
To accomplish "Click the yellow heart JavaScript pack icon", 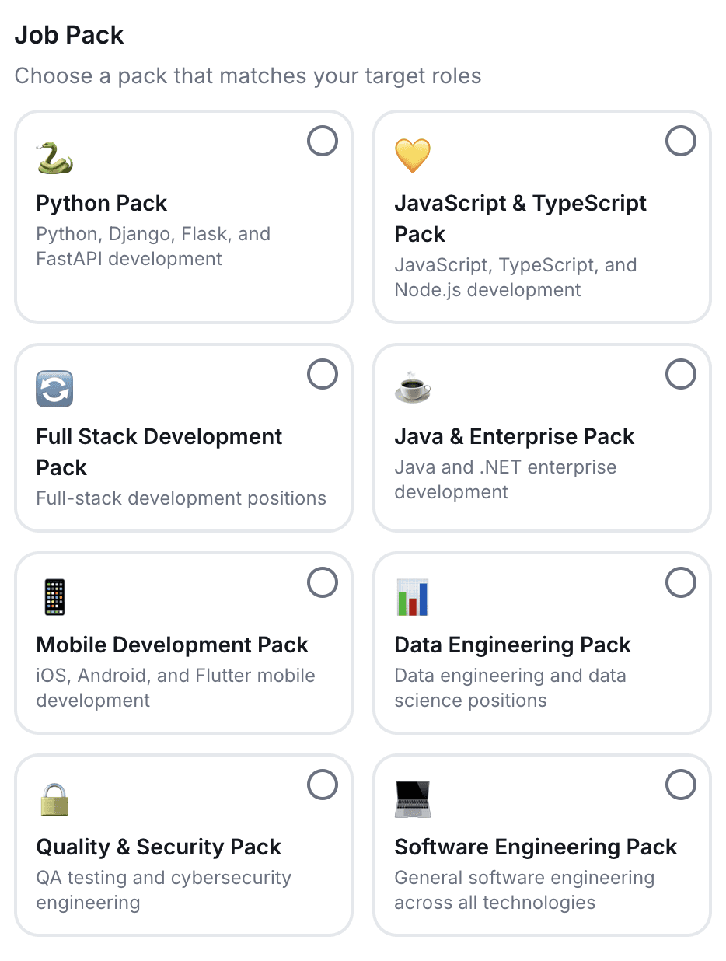I will [x=413, y=156].
